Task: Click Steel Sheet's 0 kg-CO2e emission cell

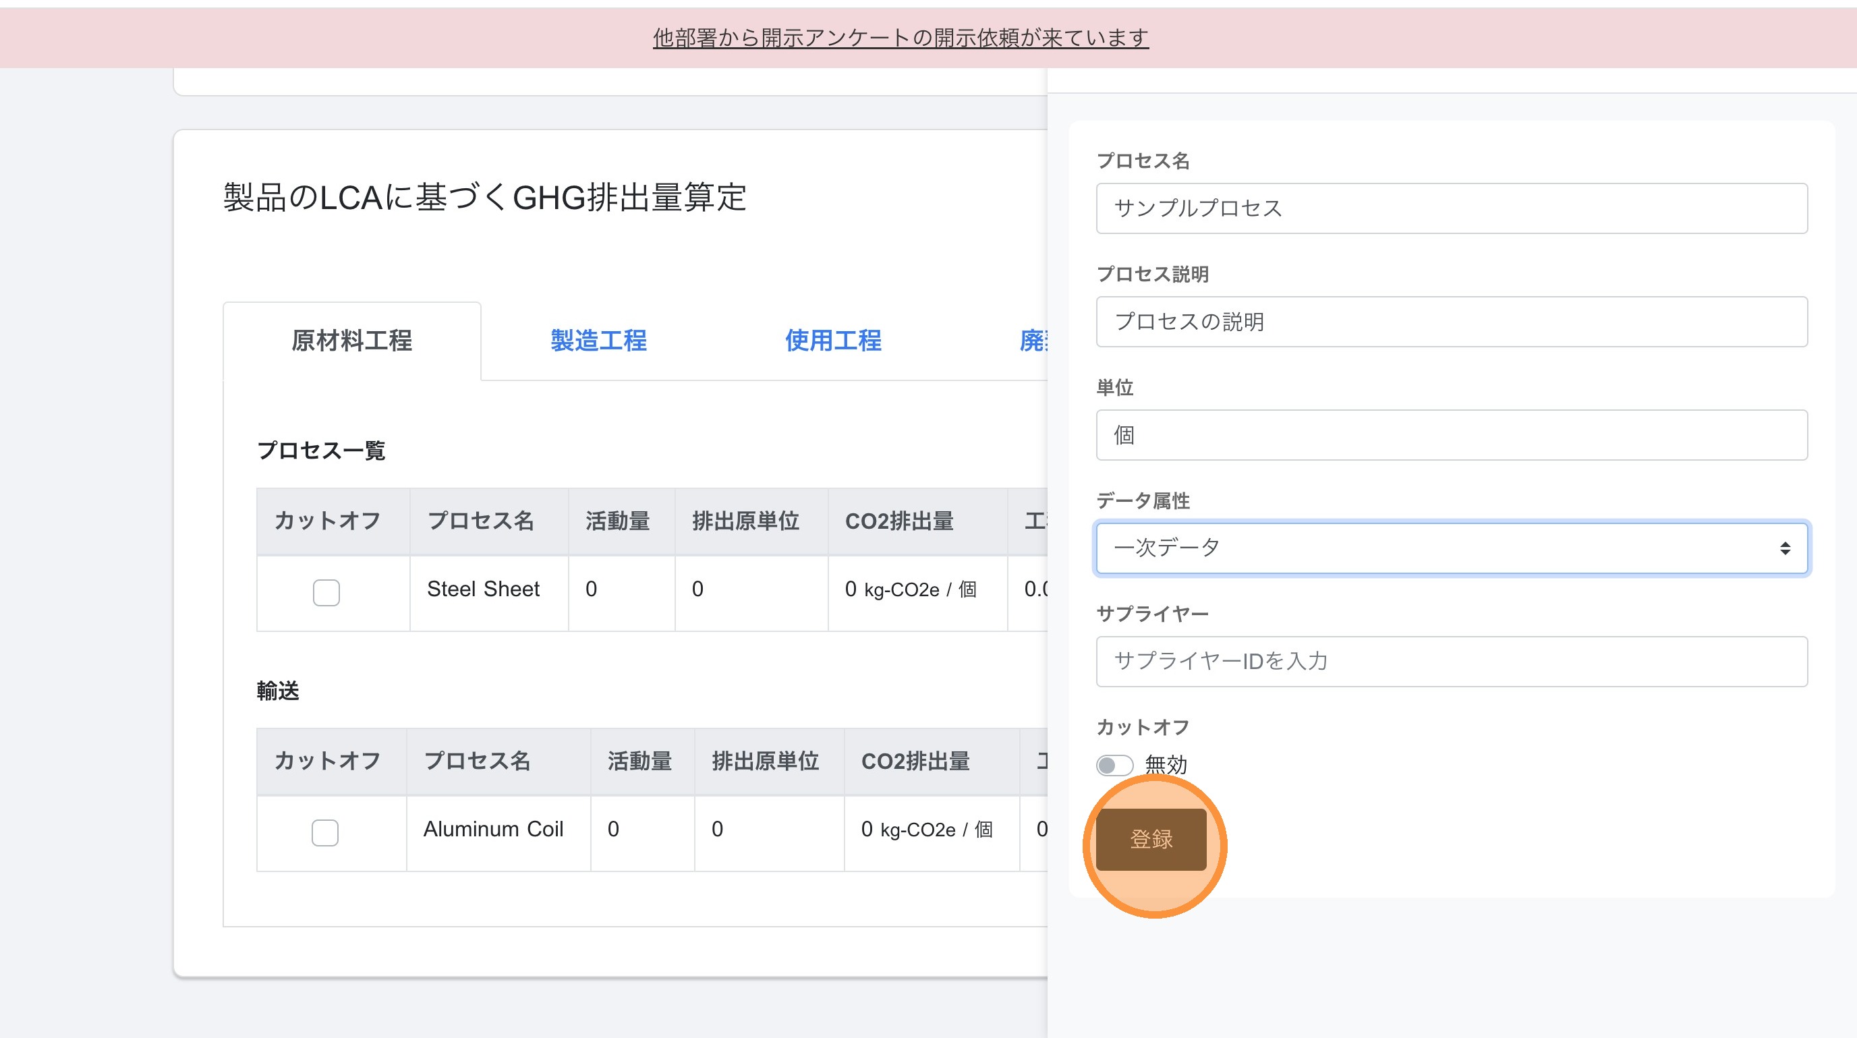Action: [911, 589]
